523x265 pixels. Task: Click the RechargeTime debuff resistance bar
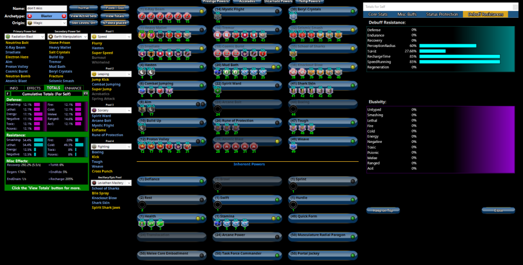[x=459, y=56]
